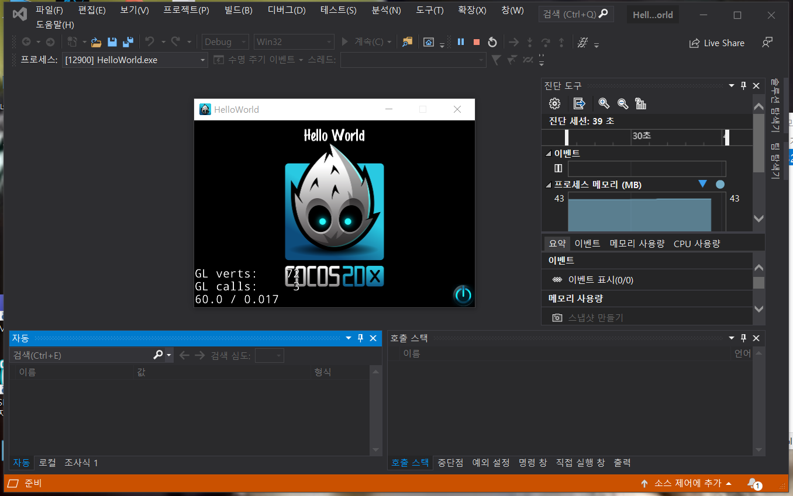Expand the 수명 주기 이벤트 dropdown

point(301,60)
